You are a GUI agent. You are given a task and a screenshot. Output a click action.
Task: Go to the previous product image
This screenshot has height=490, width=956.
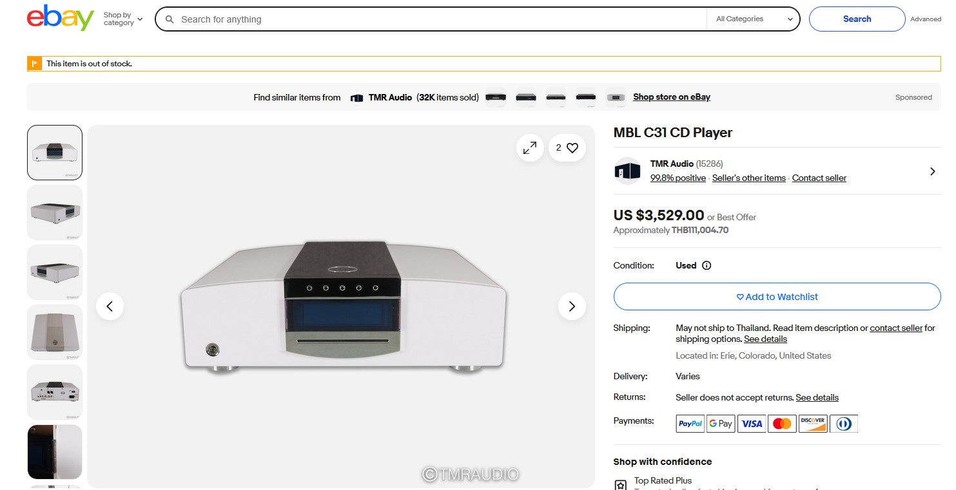point(110,306)
